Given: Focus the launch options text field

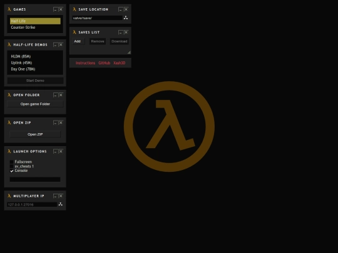Looking at the screenshot, I should tap(35, 179).
